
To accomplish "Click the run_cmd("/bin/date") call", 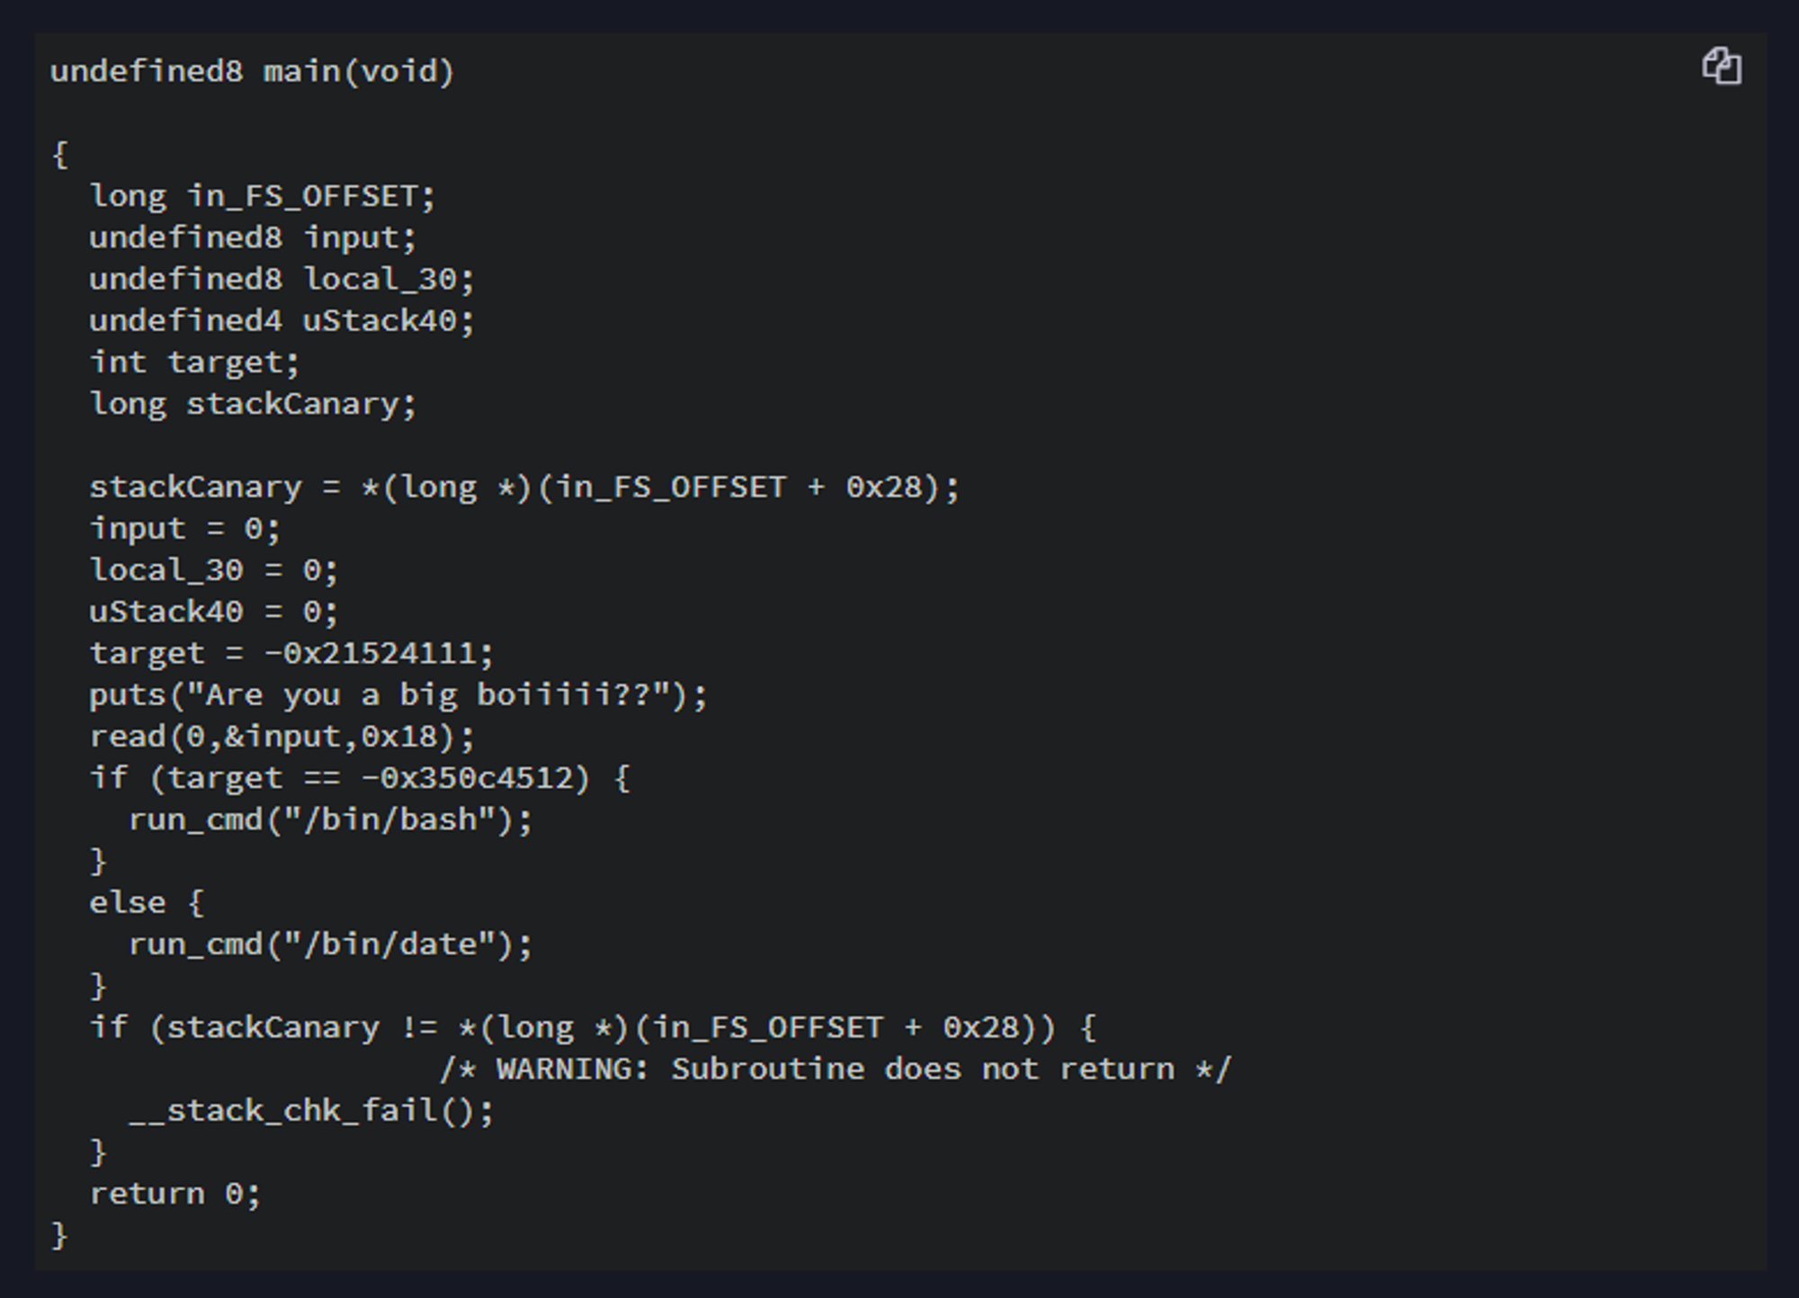I will point(329,944).
